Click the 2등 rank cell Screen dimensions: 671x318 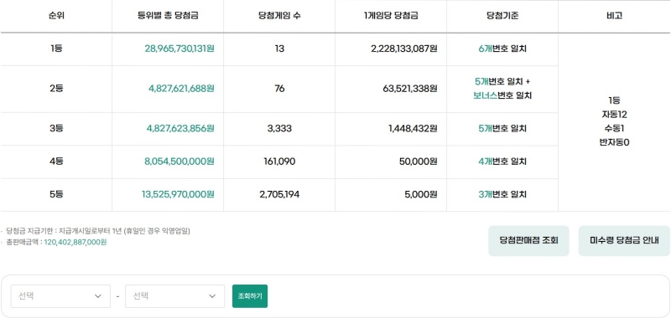(x=56, y=89)
